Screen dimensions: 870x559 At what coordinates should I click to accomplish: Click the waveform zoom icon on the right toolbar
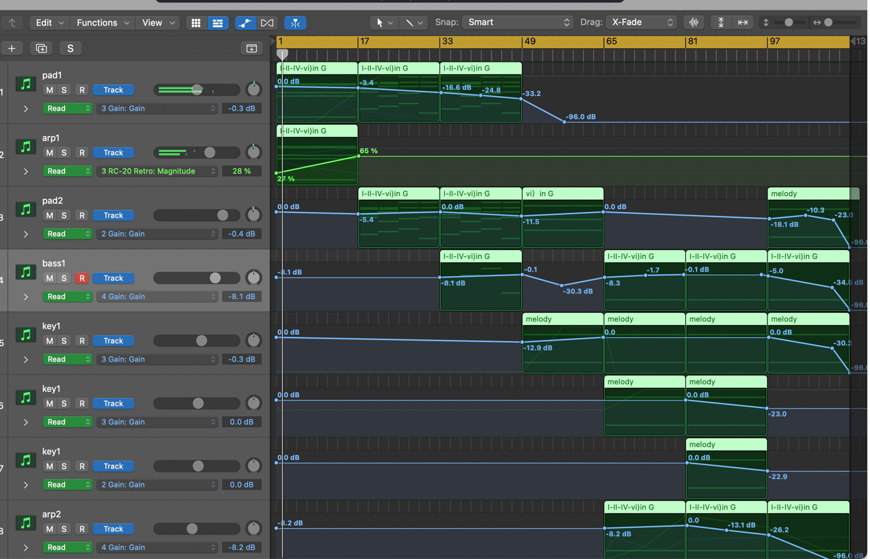click(x=693, y=22)
